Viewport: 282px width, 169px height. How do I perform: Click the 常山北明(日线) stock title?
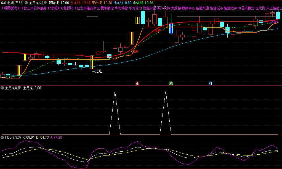pos(12,3)
